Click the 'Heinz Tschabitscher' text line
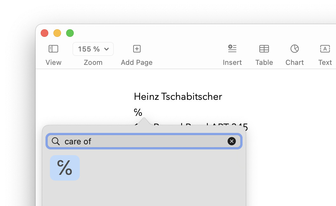The height and width of the screenshot is (206, 336). pyautogui.click(x=178, y=96)
